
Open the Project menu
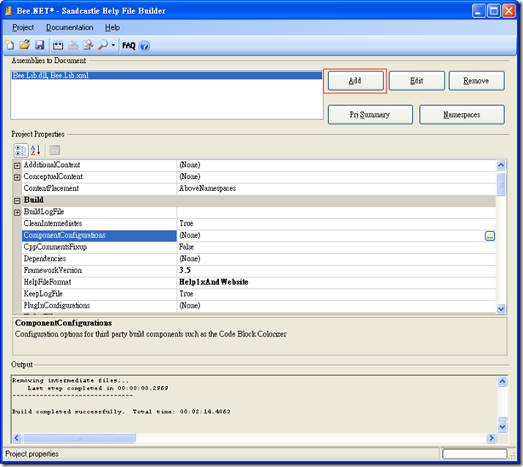[23, 27]
